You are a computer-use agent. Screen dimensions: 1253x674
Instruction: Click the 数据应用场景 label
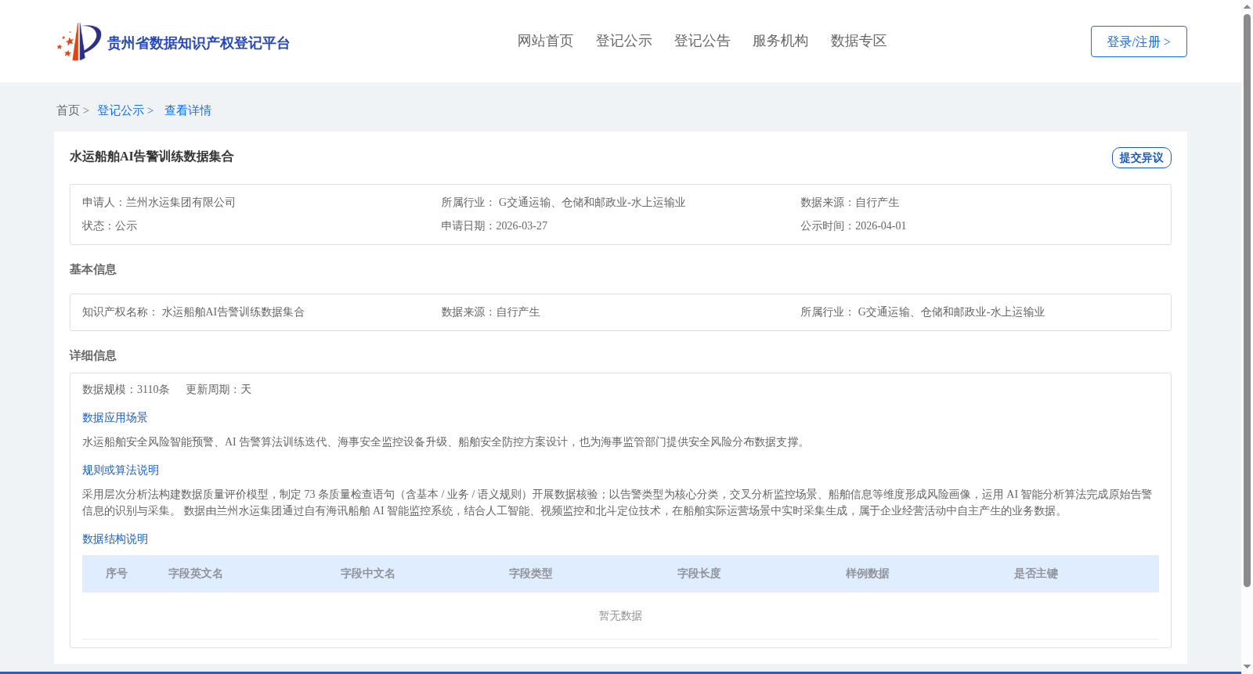tap(115, 417)
